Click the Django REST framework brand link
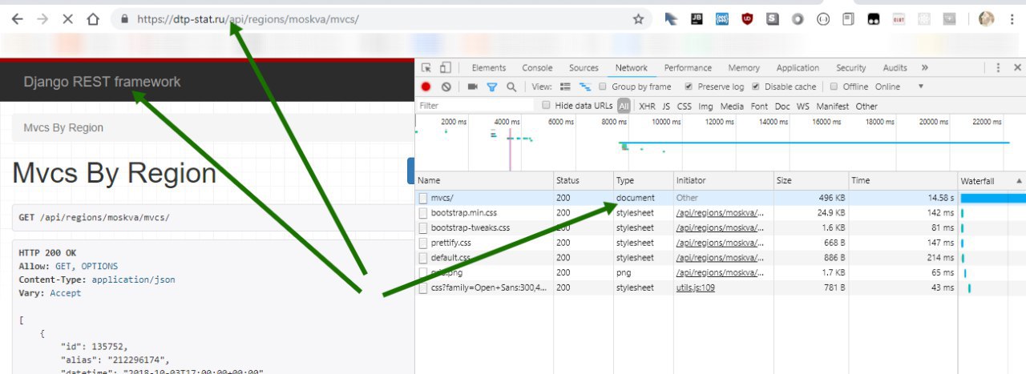This screenshot has width=1026, height=374. pyautogui.click(x=102, y=82)
